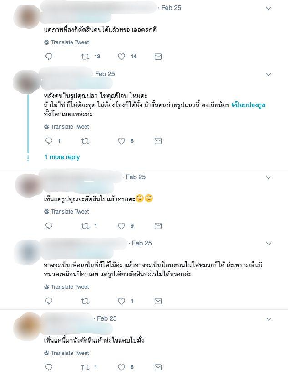This screenshot has width=288, height=375.
Task: Translate Tweet under the last tweet
Action: [66, 353]
